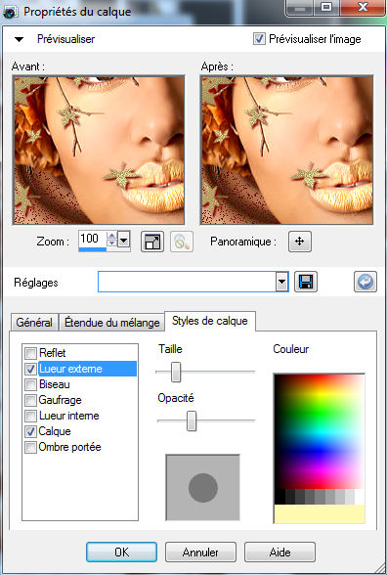Enable the Reflet layer style
The width and height of the screenshot is (387, 575).
click(x=31, y=354)
